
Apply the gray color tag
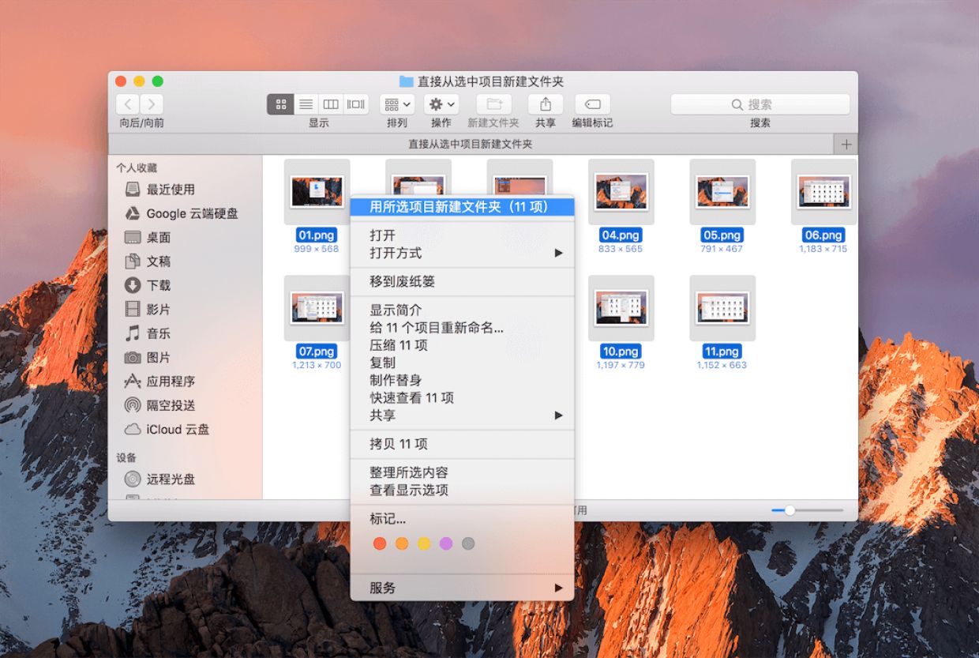pos(468,543)
